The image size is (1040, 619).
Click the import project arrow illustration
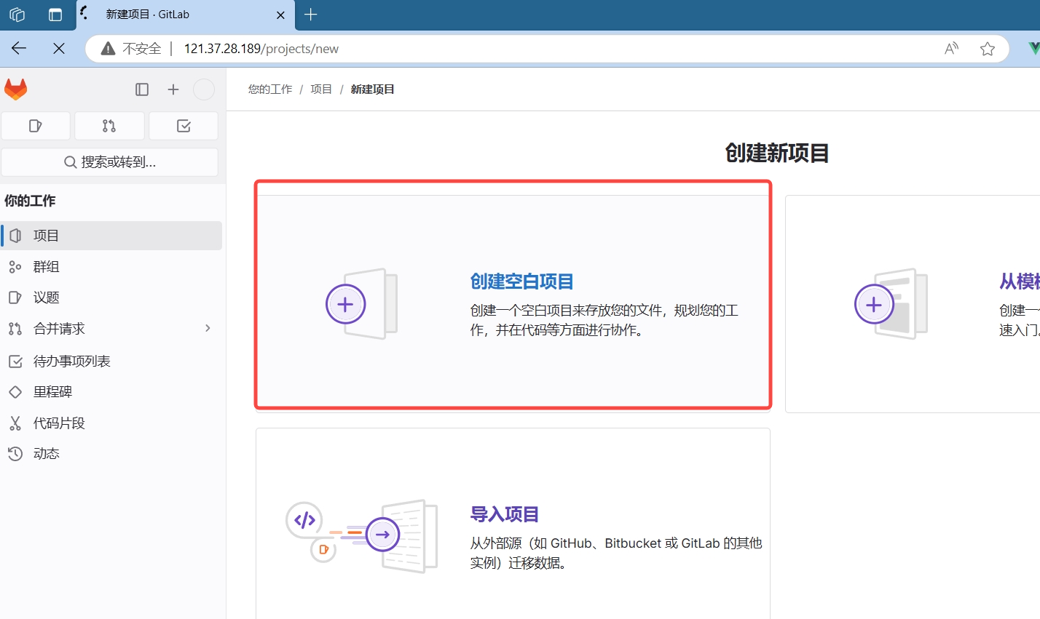(362, 535)
